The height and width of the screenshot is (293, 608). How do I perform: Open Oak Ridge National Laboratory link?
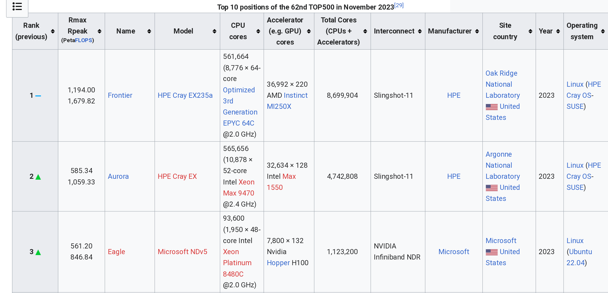(x=502, y=84)
